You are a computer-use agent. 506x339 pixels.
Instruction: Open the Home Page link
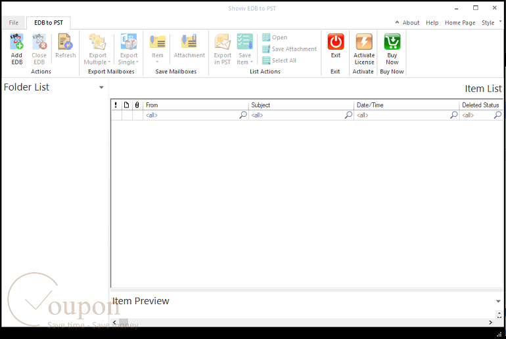click(x=460, y=22)
